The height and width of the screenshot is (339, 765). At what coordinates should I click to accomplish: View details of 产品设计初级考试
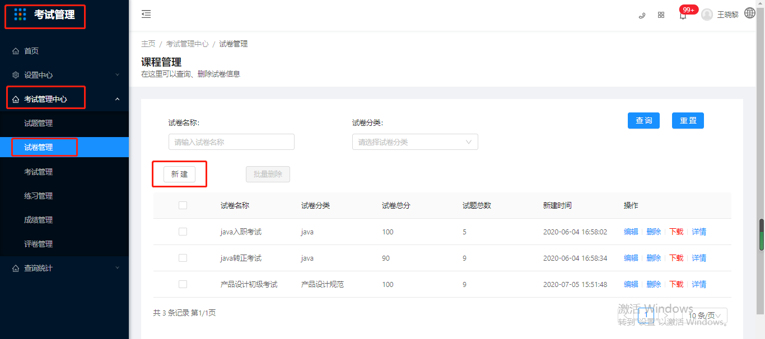699,284
